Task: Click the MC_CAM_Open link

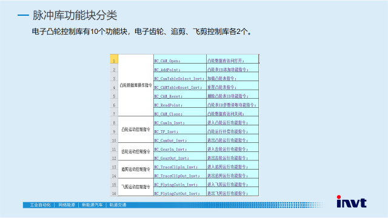Action: [x=167, y=61]
